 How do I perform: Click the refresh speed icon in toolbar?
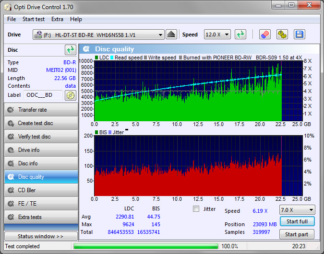click(x=240, y=35)
